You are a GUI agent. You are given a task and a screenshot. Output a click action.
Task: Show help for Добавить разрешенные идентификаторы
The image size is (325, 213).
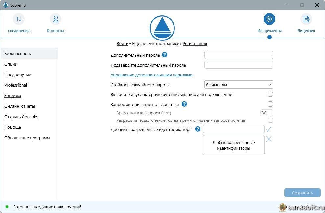coord(198,129)
